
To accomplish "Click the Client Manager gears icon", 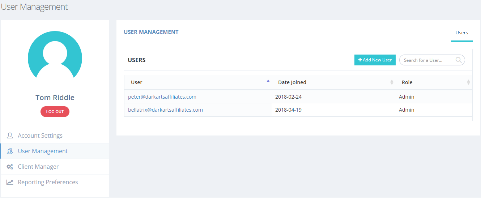I will tap(10, 167).
